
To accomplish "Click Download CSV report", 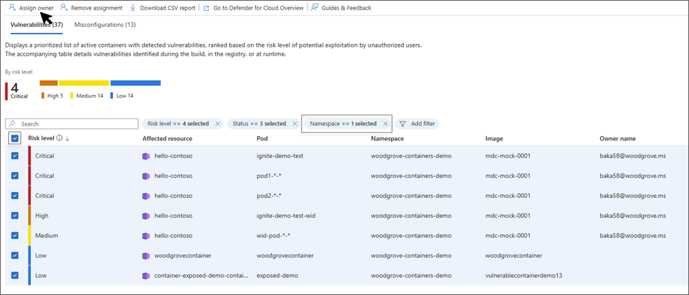I will click(x=163, y=8).
